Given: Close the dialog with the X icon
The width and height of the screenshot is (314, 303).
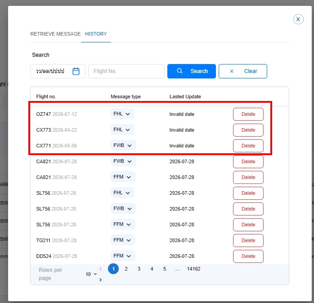Looking at the screenshot, I should pos(298,19).
